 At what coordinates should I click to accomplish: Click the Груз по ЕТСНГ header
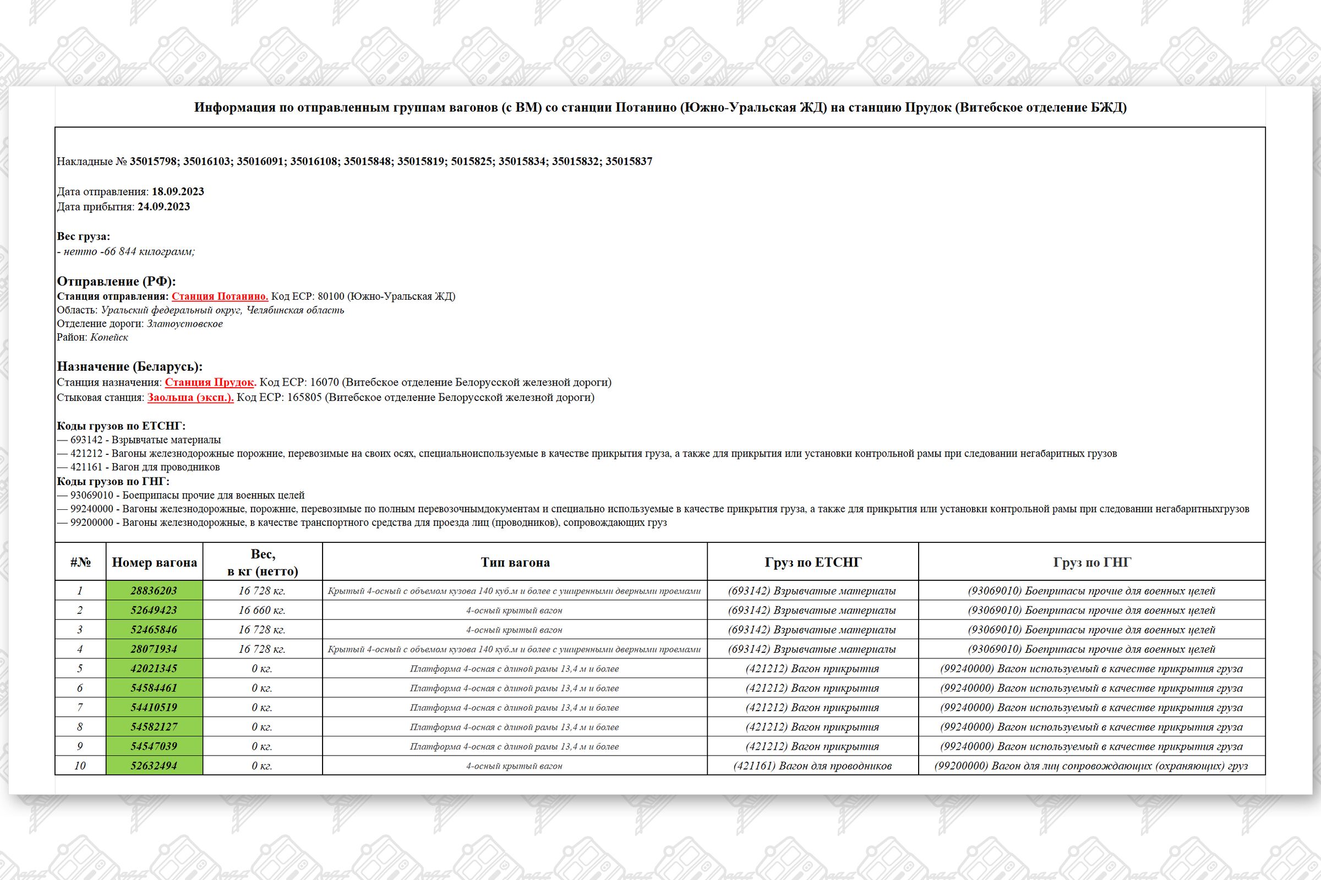pyautogui.click(x=813, y=562)
